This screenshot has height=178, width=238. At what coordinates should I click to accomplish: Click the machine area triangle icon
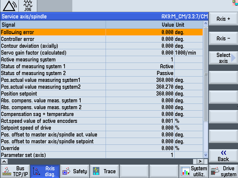coord(9,6)
